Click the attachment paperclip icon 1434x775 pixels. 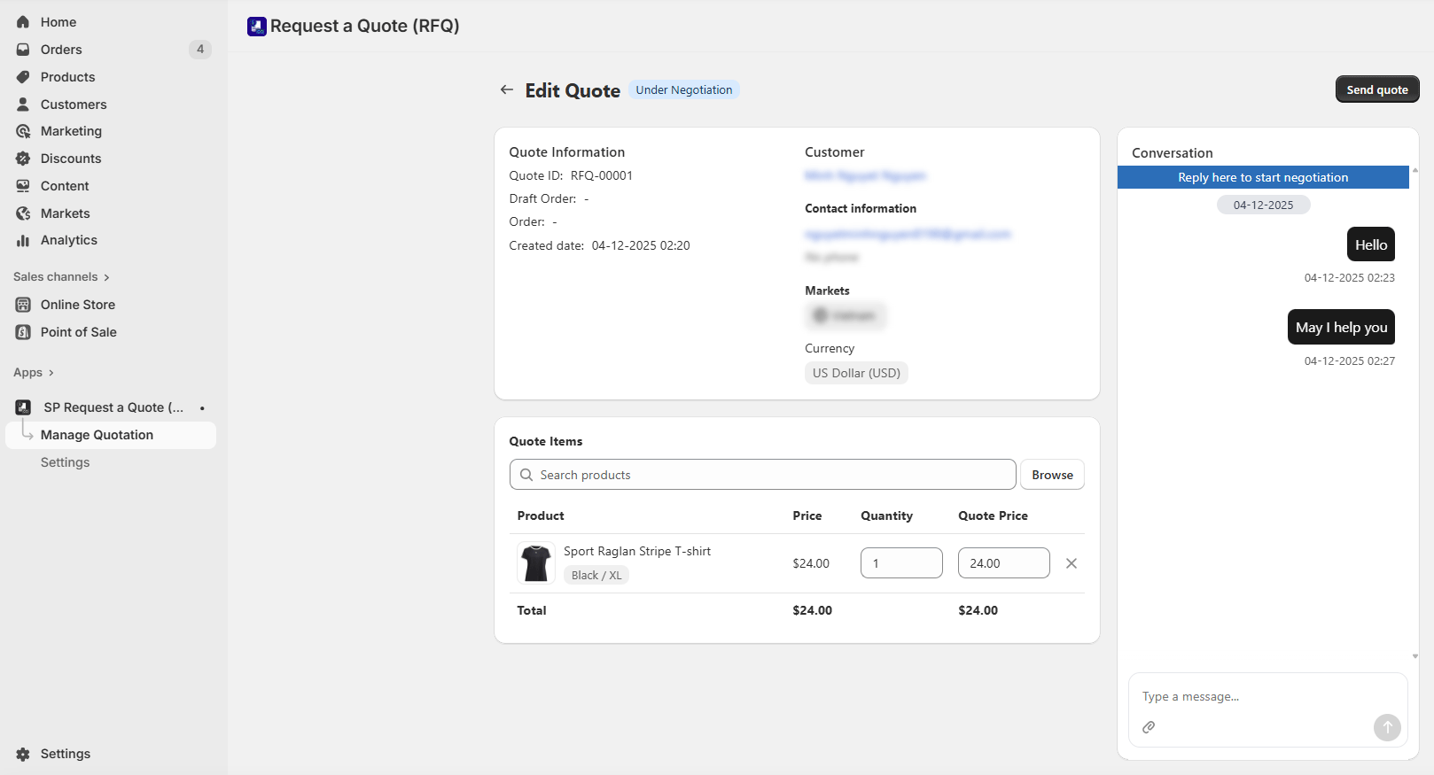1149,727
